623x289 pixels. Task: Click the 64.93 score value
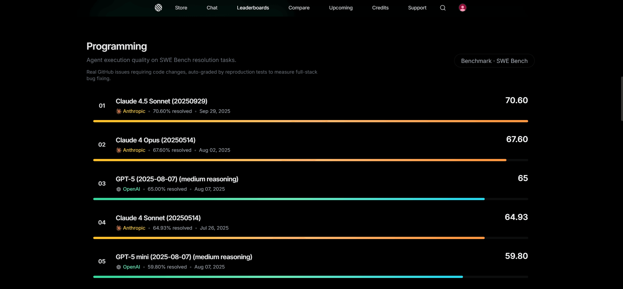click(x=516, y=217)
